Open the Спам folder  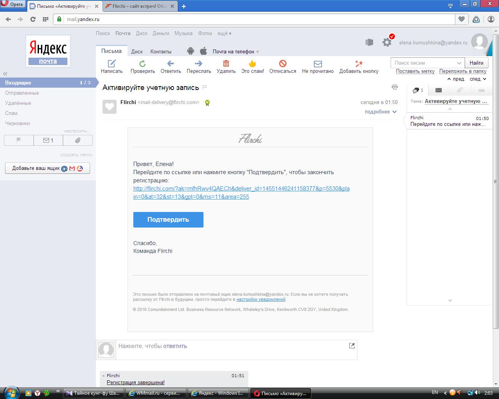point(11,113)
